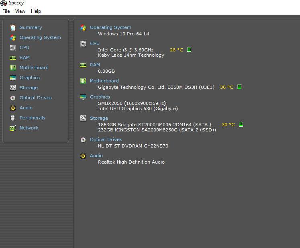Open the Help menu
Screen dimensions: 300x248
click(36, 11)
